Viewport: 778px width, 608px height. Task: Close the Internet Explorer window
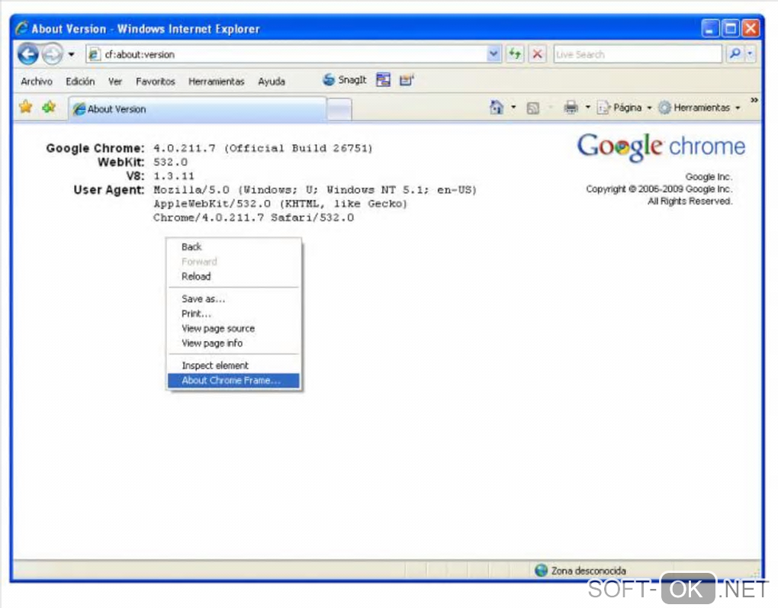[751, 28]
